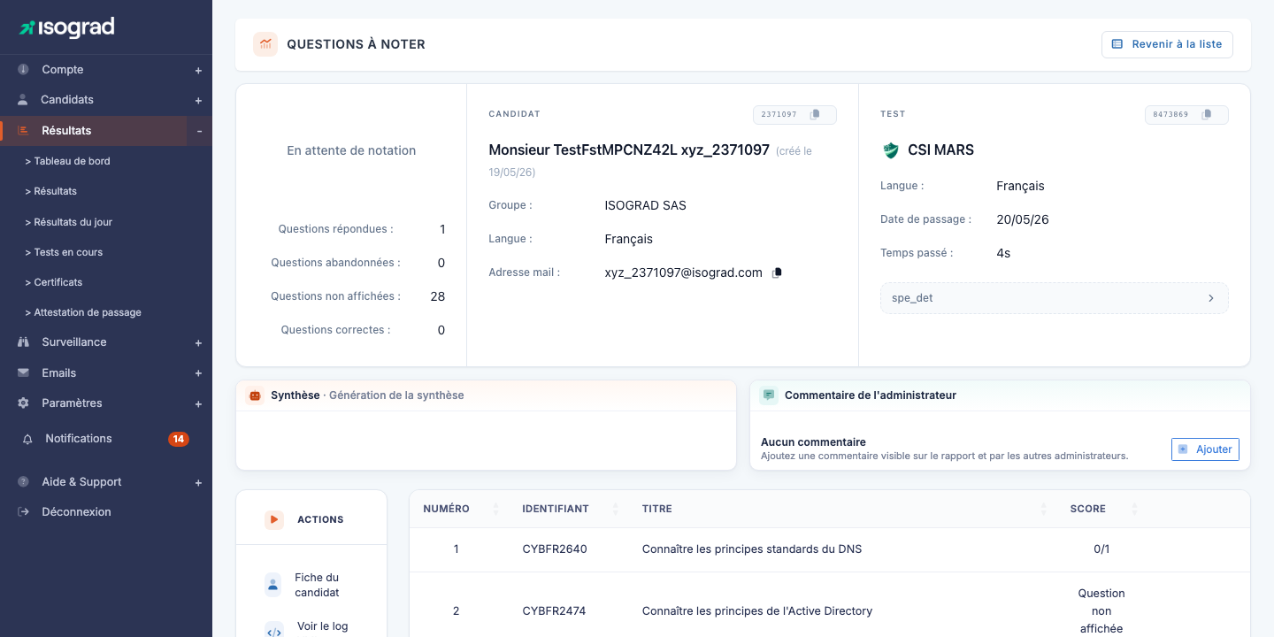Click Revenir à la liste button

click(1167, 44)
